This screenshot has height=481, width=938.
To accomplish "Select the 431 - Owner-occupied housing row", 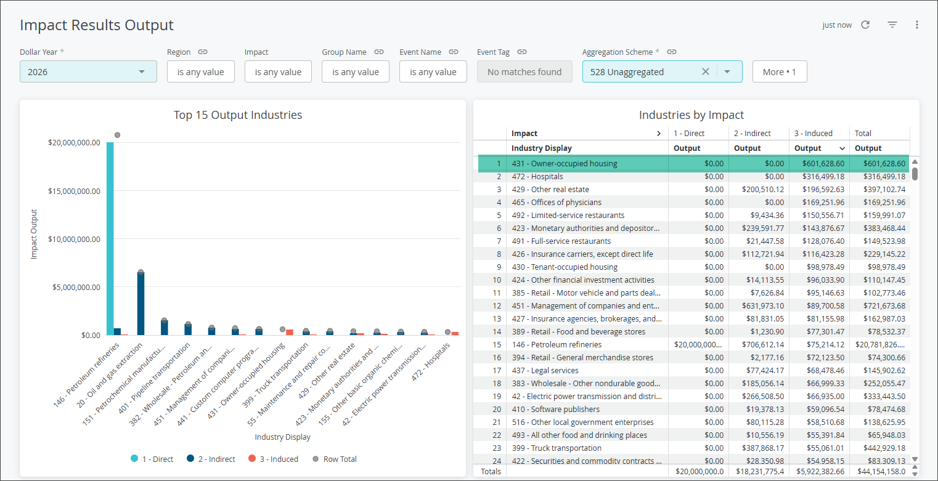I will click(x=693, y=164).
